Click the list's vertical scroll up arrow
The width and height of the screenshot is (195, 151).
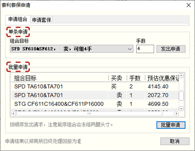point(181,76)
